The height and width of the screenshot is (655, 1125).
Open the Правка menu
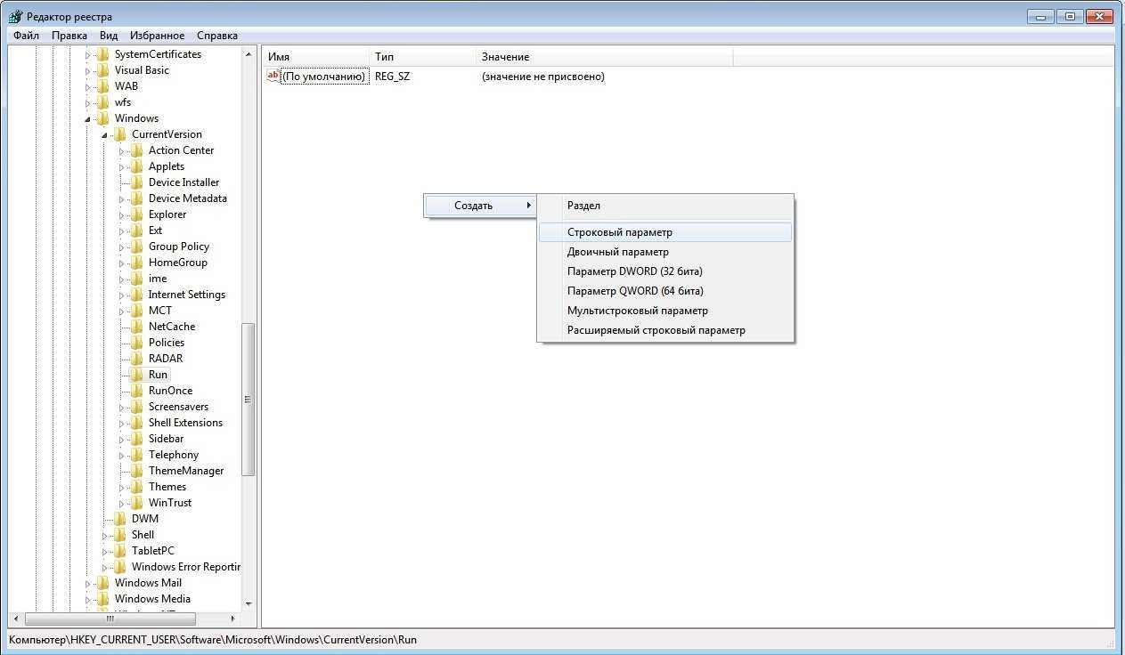[69, 36]
